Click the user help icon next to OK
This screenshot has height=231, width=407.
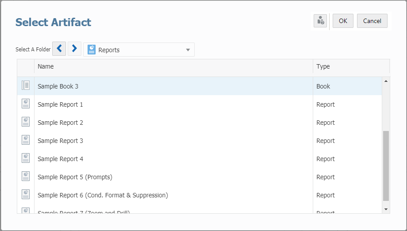coord(320,21)
